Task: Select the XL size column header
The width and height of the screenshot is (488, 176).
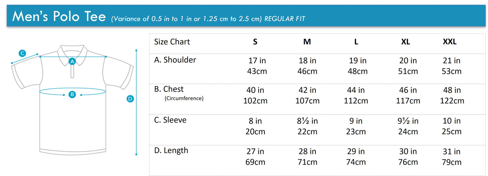Action: coord(406,42)
